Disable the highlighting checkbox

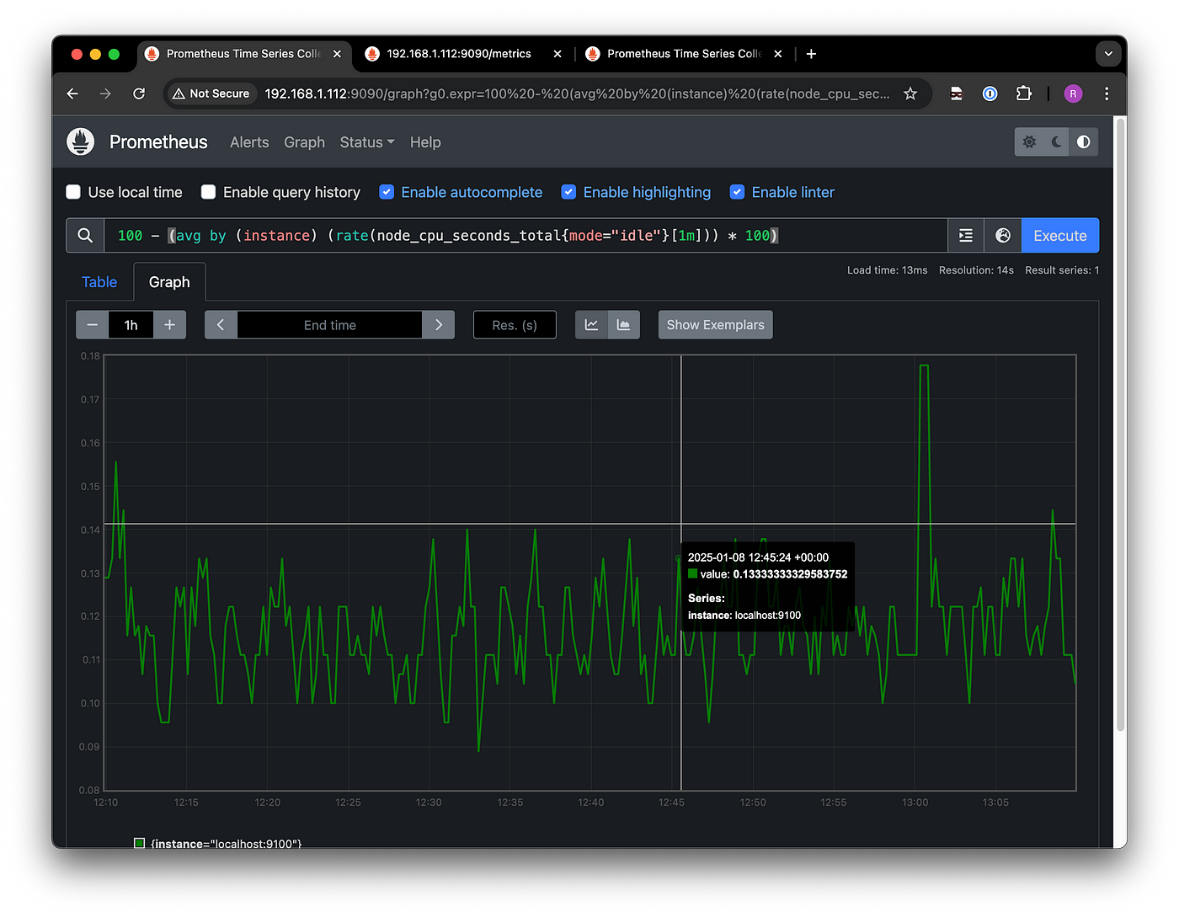568,192
